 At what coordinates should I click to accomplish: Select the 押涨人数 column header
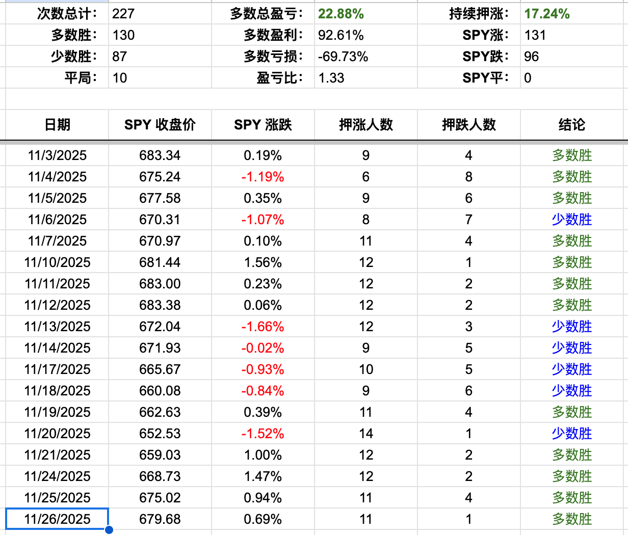365,125
